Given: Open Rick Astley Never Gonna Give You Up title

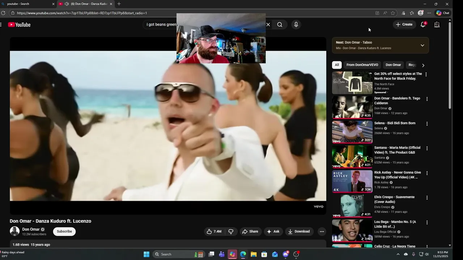Looking at the screenshot, I should [x=398, y=175].
